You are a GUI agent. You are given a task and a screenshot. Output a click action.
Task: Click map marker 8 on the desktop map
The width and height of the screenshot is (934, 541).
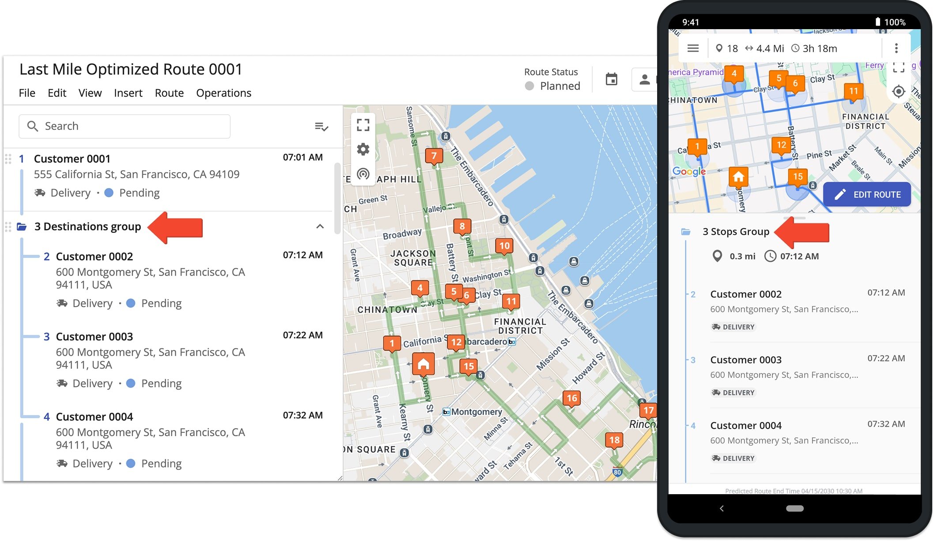(x=462, y=227)
